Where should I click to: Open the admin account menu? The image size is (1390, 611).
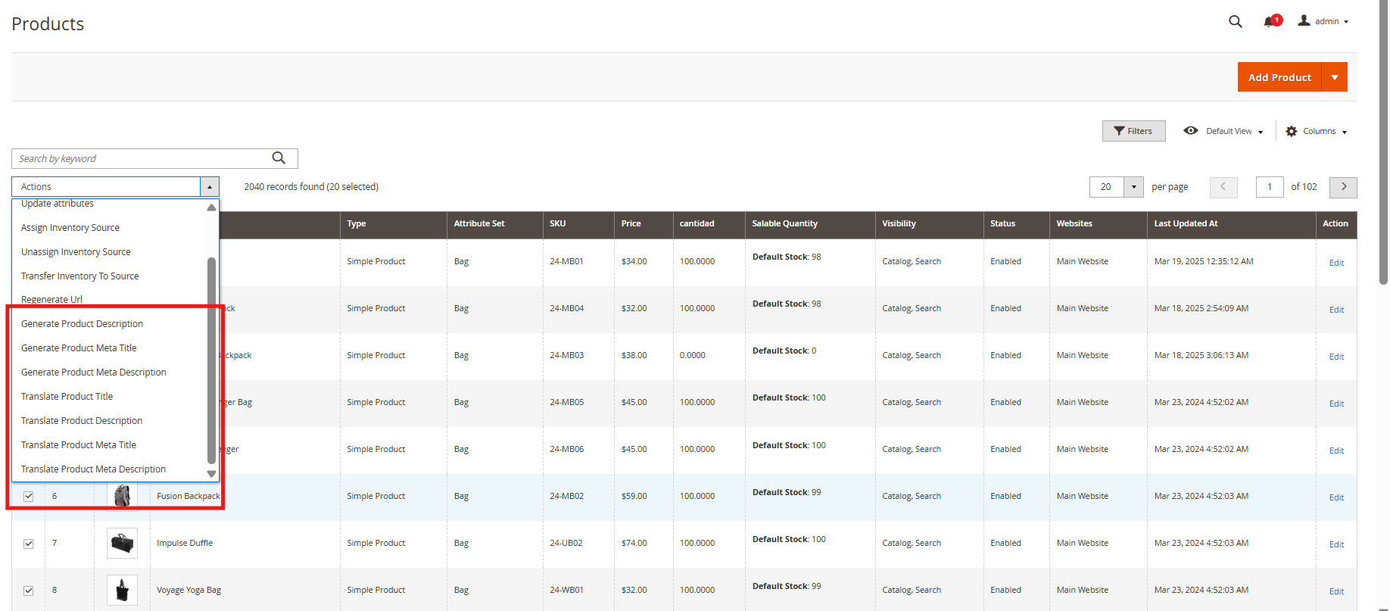click(1323, 21)
